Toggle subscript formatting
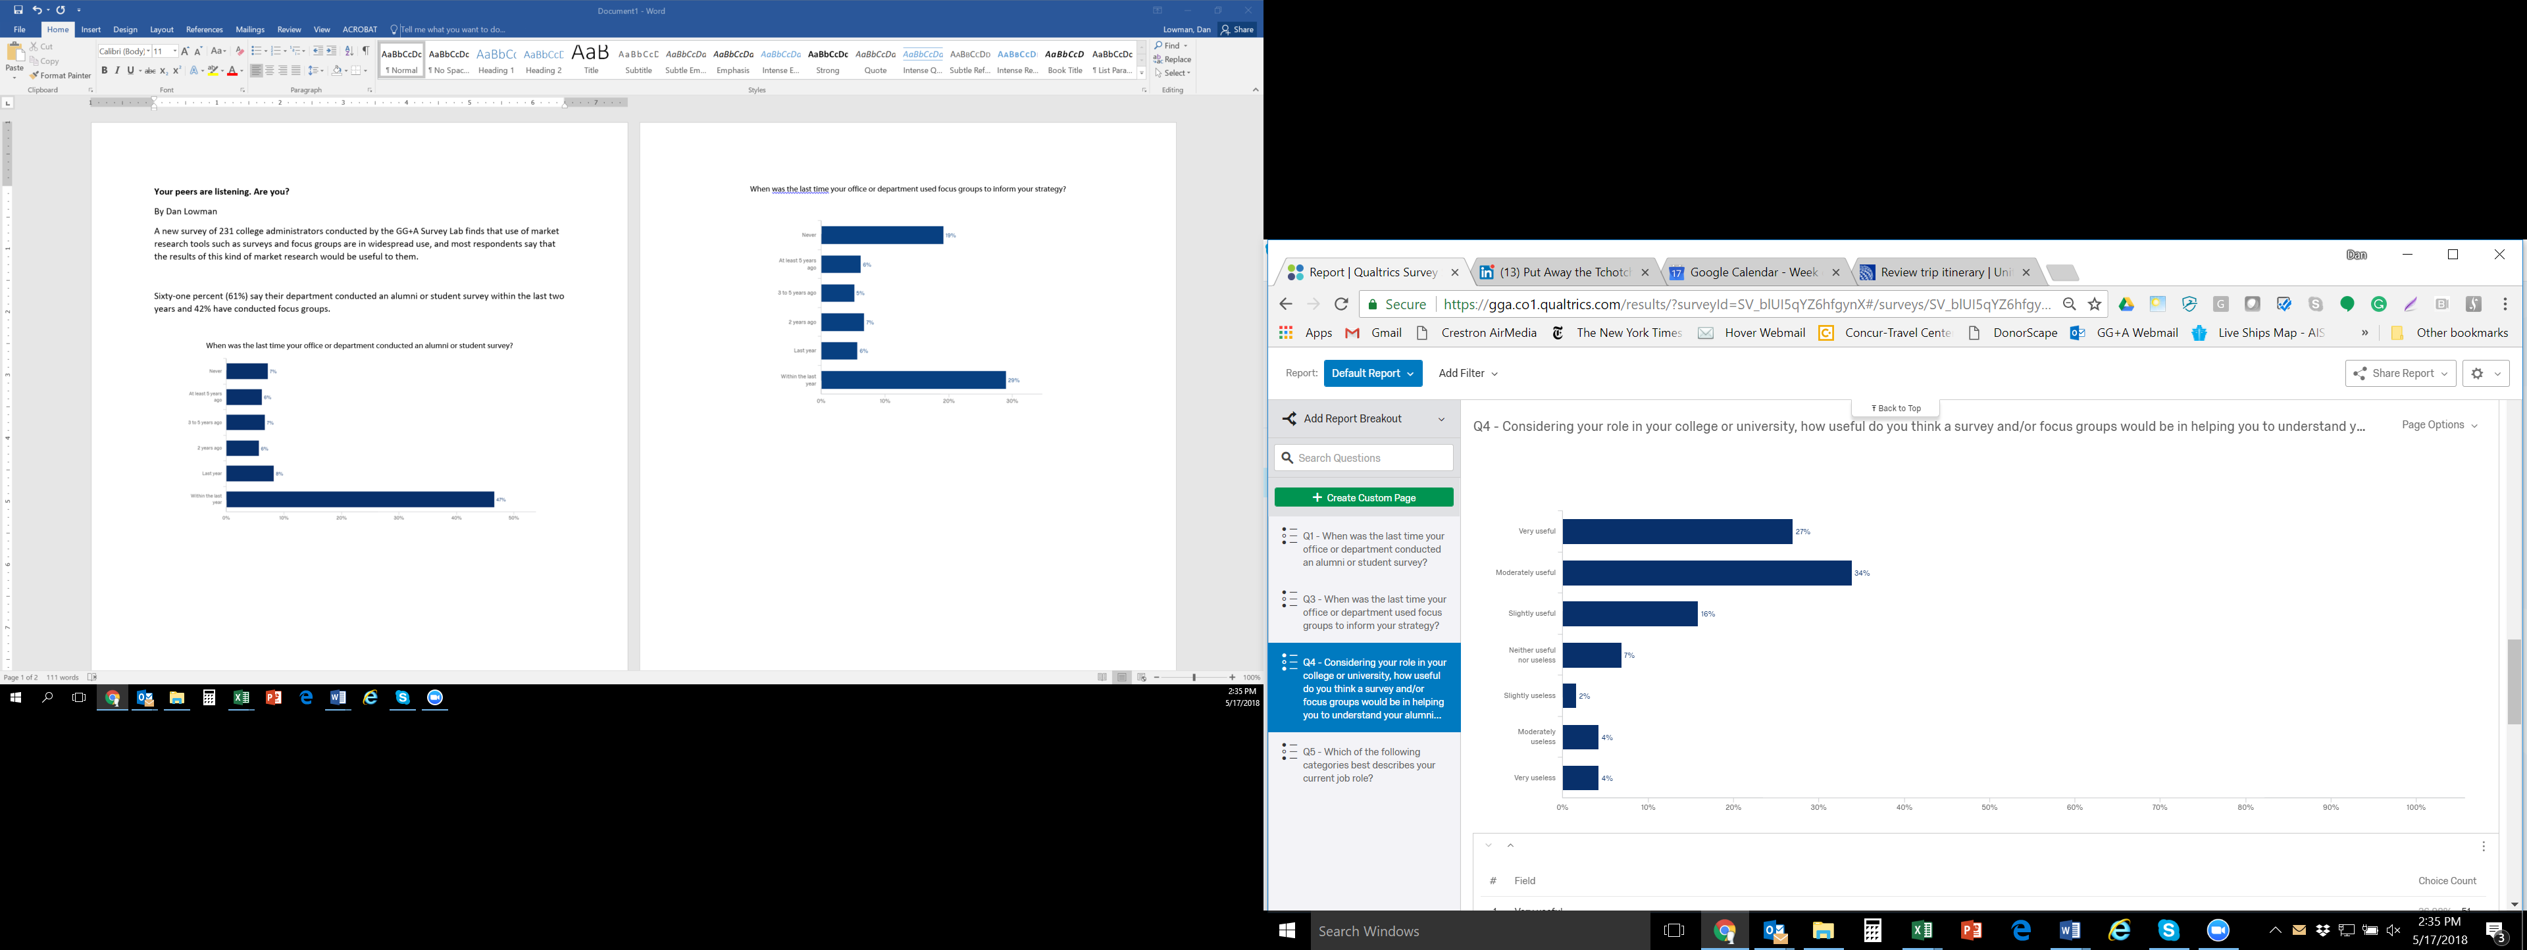Image resolution: width=2527 pixels, height=950 pixels. pos(164,70)
